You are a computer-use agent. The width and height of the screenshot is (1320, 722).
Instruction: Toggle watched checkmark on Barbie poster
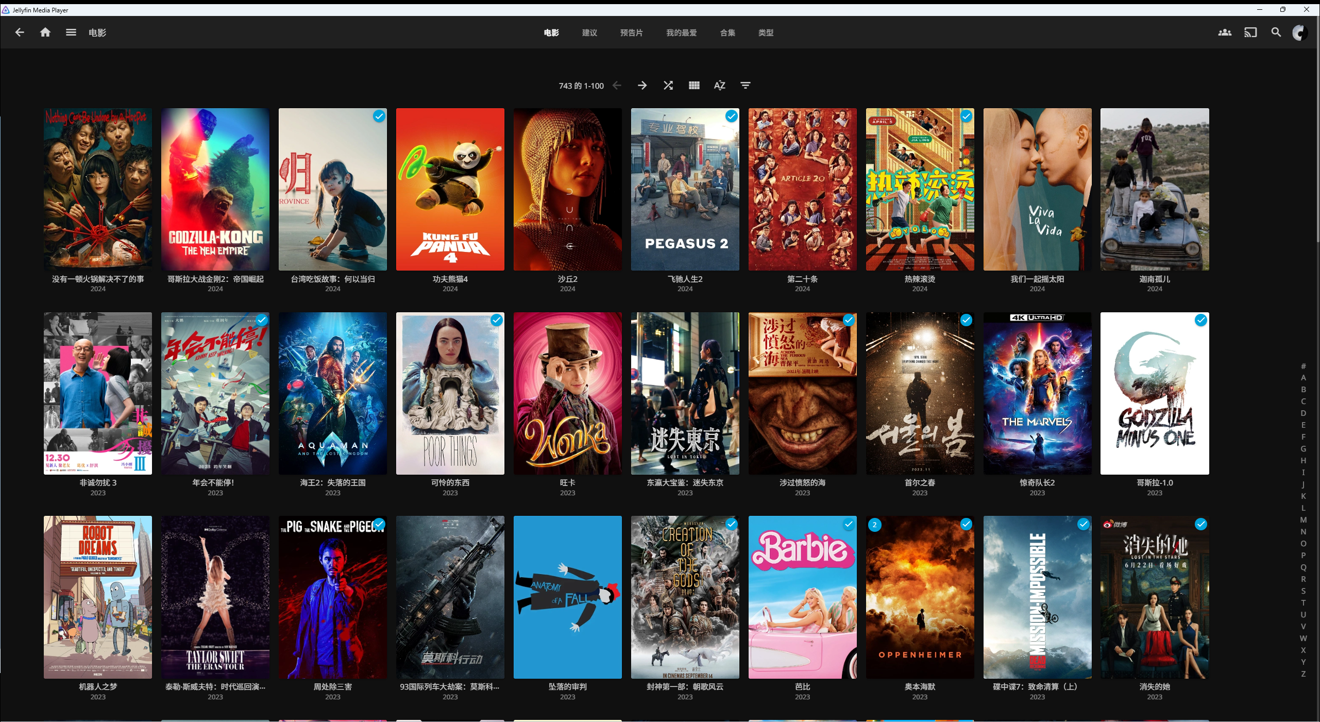click(849, 525)
